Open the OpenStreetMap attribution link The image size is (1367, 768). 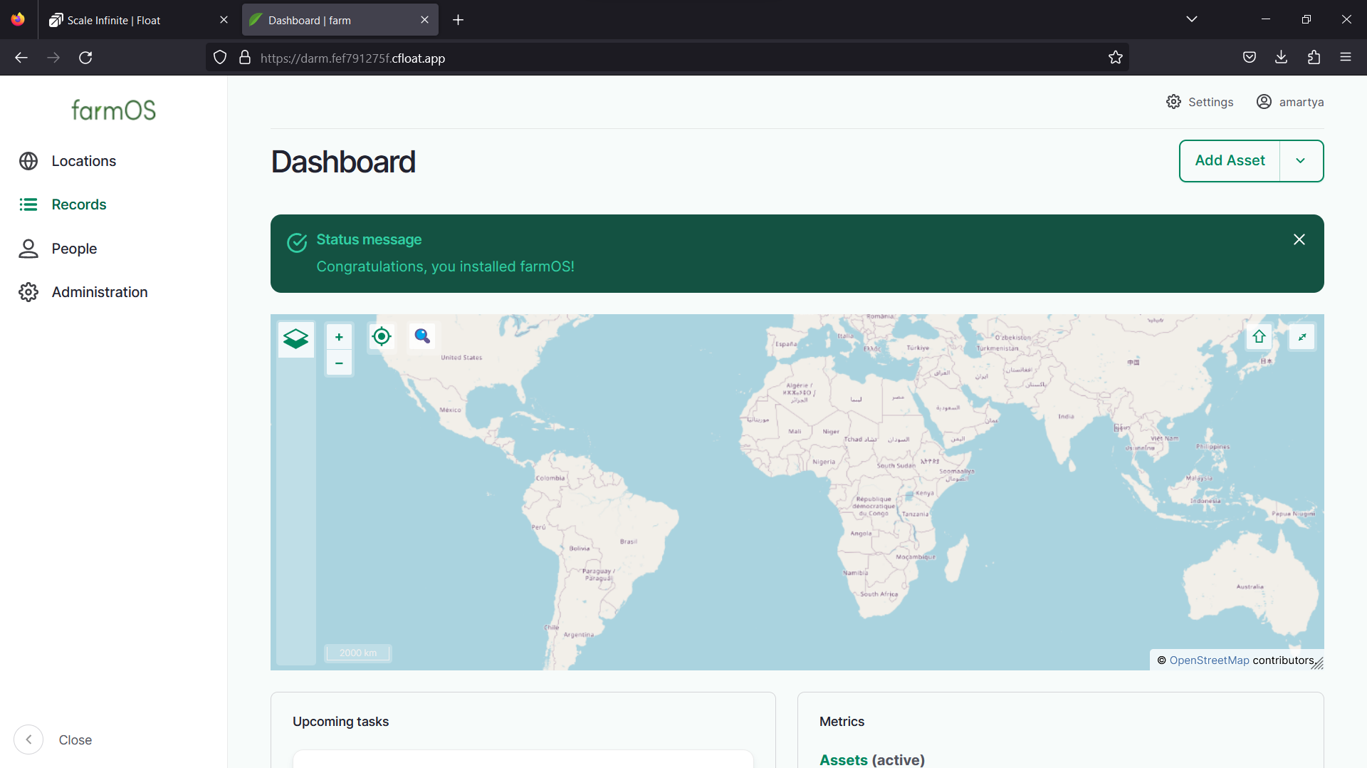coord(1209,660)
